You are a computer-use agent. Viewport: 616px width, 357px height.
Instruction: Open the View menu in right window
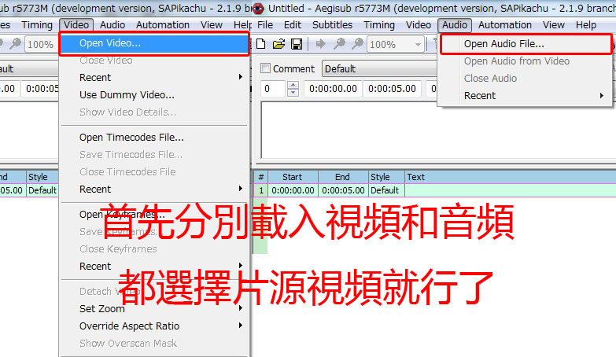(554, 24)
